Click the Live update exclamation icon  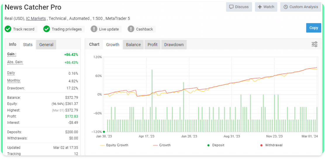pos(94,29)
